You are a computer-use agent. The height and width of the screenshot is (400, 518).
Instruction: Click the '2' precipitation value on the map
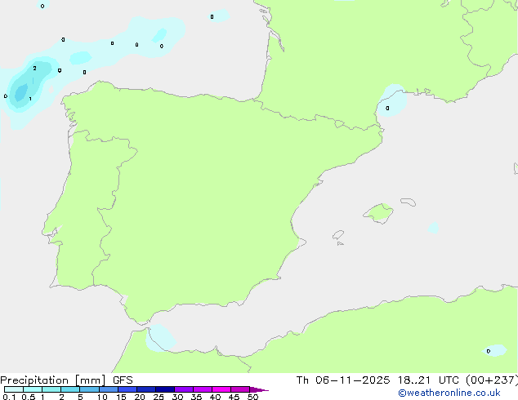click(x=34, y=69)
